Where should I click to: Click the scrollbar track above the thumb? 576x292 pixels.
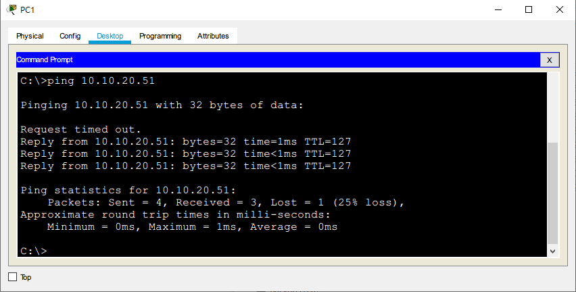[553, 108]
